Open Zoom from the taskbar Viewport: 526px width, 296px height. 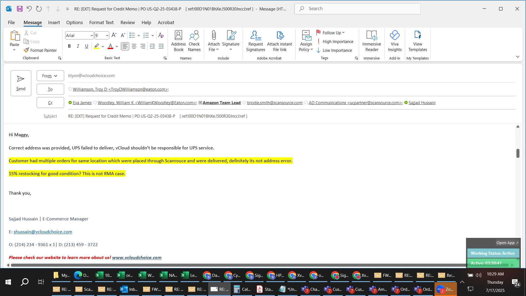(x=446, y=289)
